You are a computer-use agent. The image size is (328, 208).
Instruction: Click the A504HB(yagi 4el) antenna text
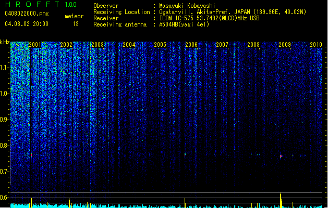coord(184,24)
